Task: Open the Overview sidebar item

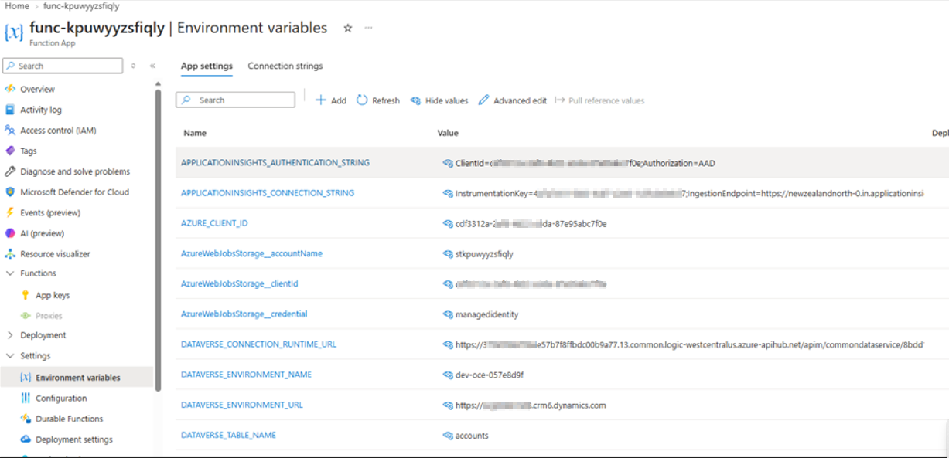Action: click(x=37, y=89)
